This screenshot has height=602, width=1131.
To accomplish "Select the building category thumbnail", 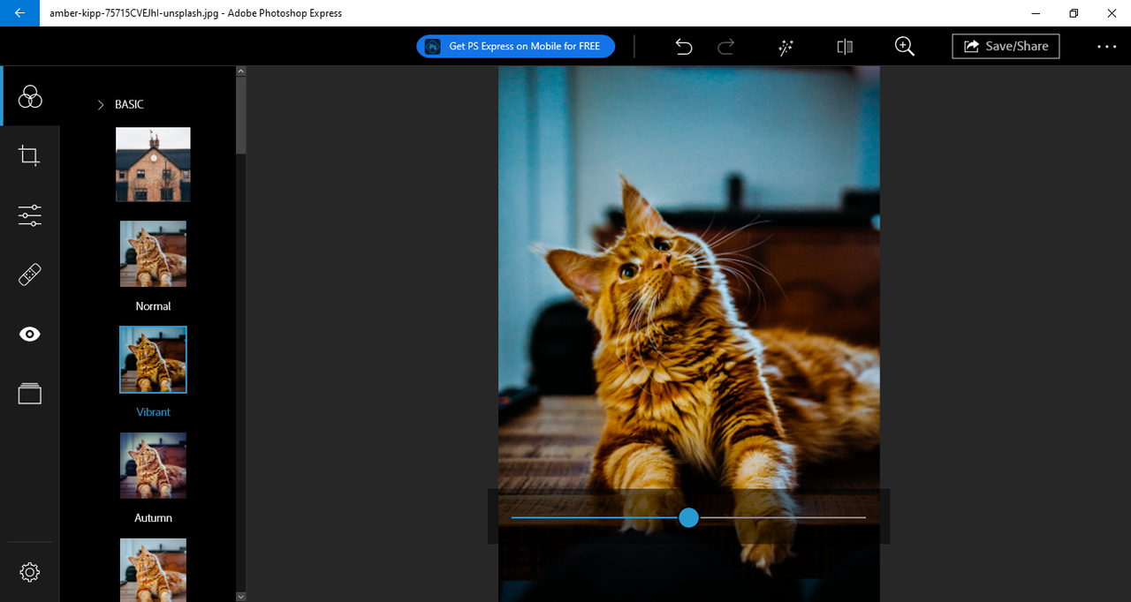I will (153, 164).
